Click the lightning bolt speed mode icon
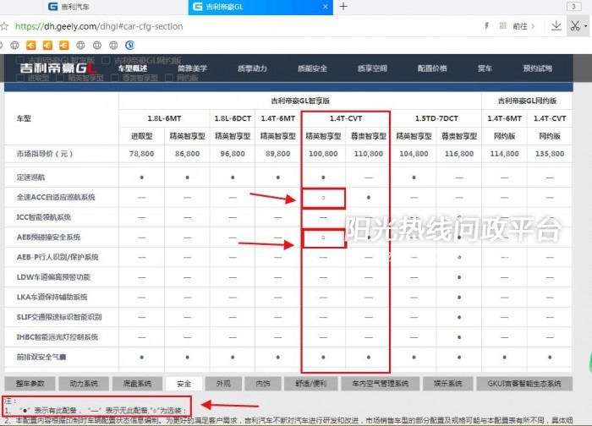592x426 pixels. (x=485, y=26)
